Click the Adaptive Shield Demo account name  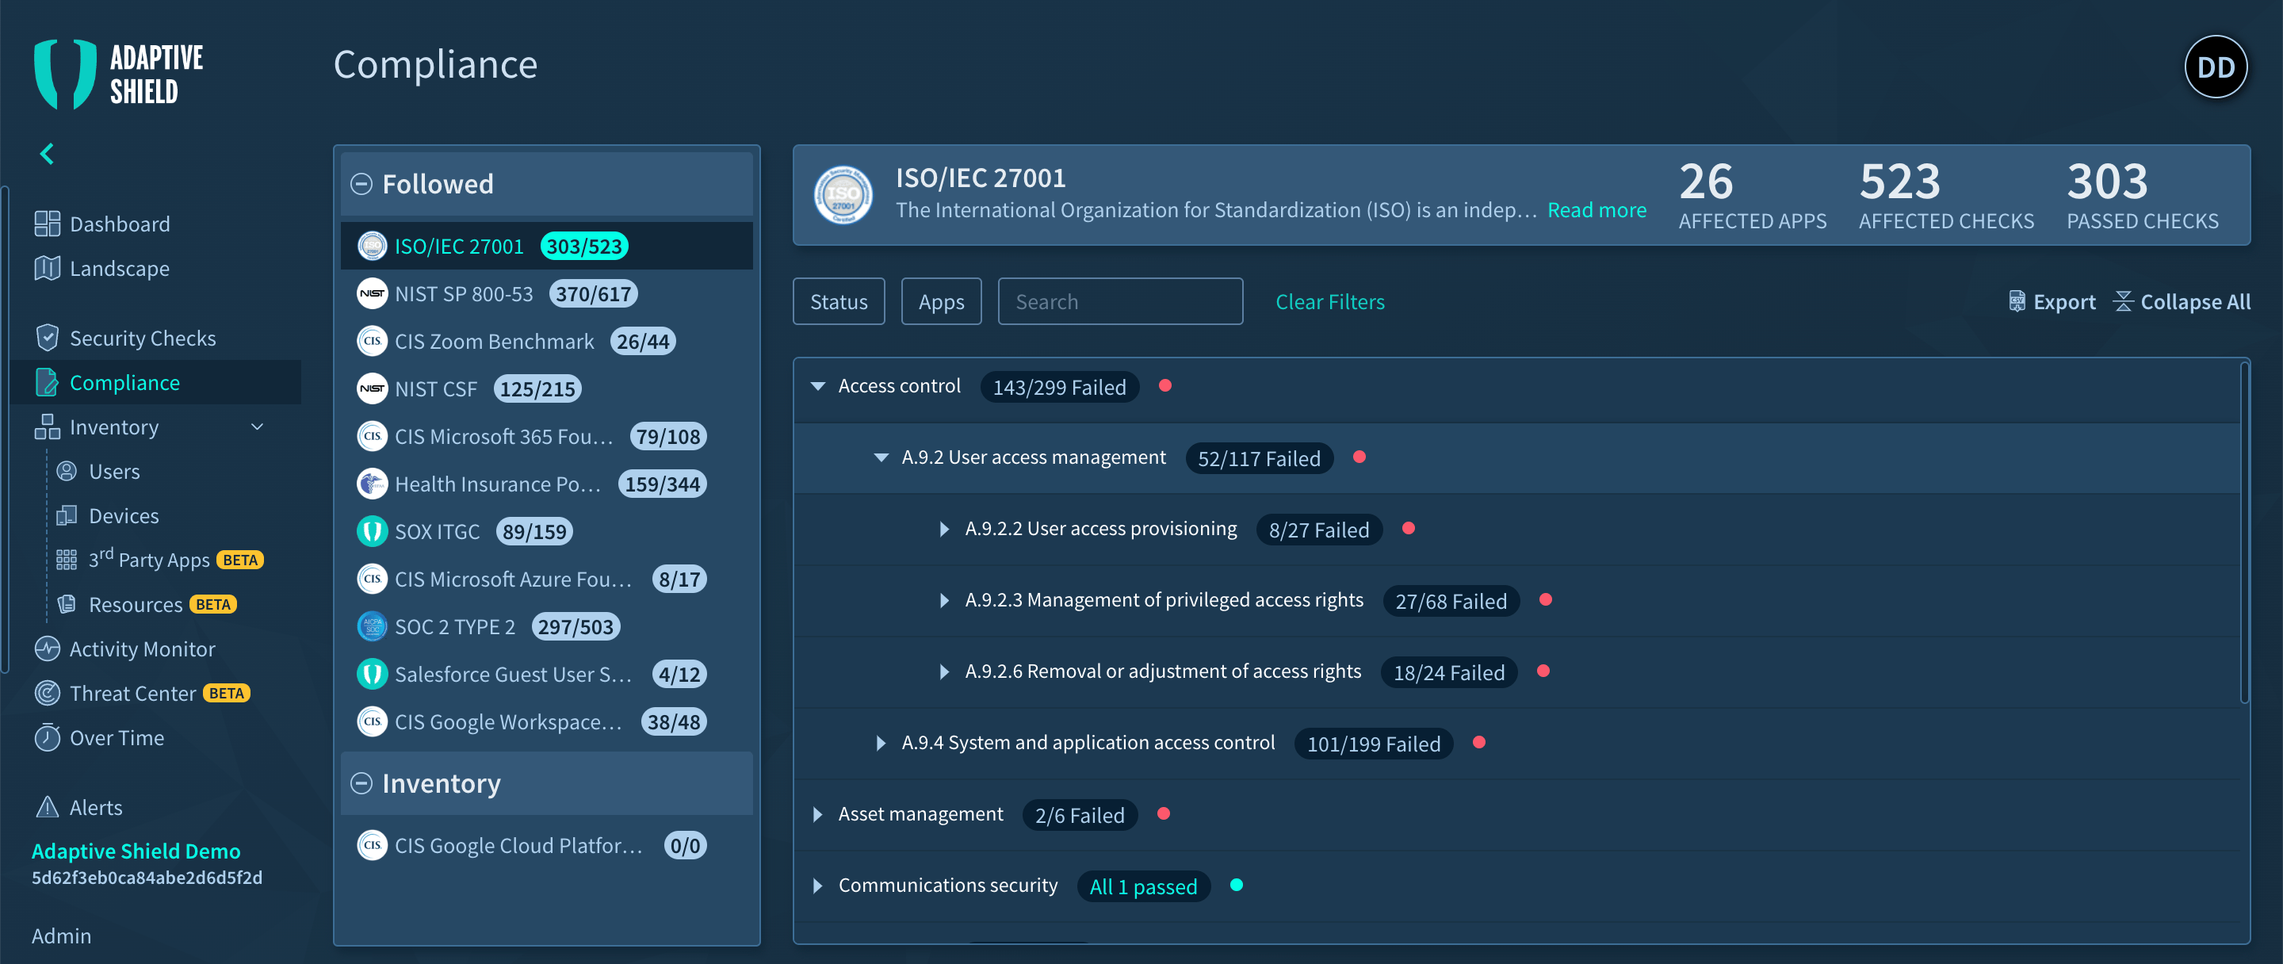point(136,851)
